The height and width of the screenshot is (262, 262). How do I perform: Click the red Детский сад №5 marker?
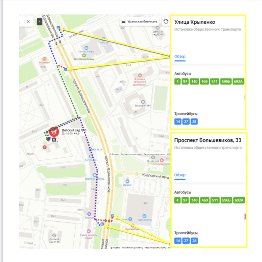(x=54, y=132)
